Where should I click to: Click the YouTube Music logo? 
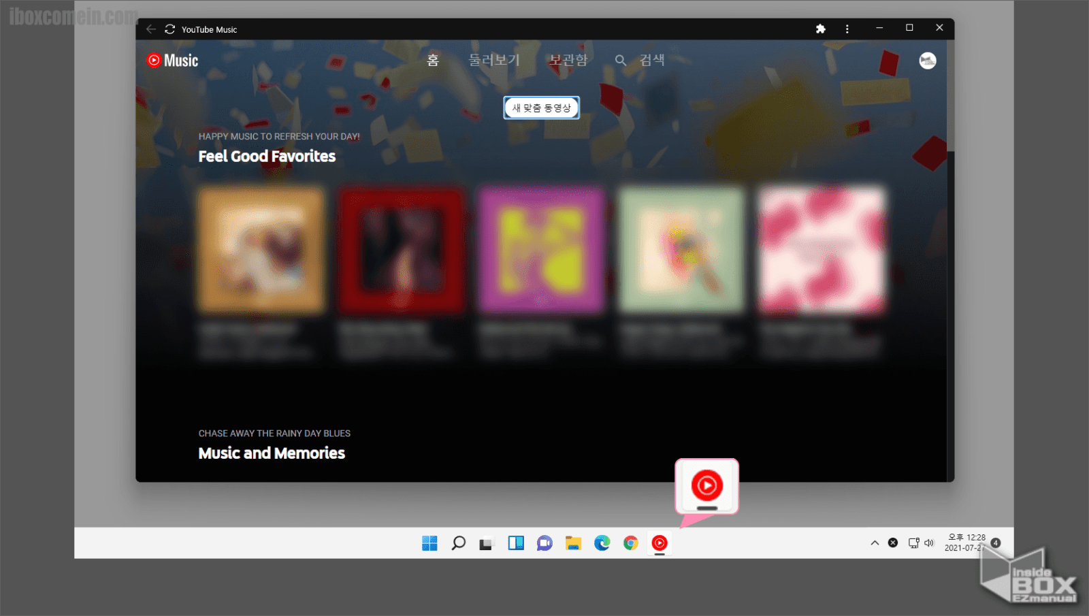pyautogui.click(x=173, y=61)
